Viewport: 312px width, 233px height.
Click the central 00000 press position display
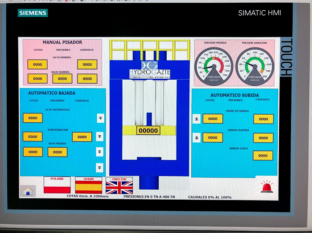[x=149, y=130]
